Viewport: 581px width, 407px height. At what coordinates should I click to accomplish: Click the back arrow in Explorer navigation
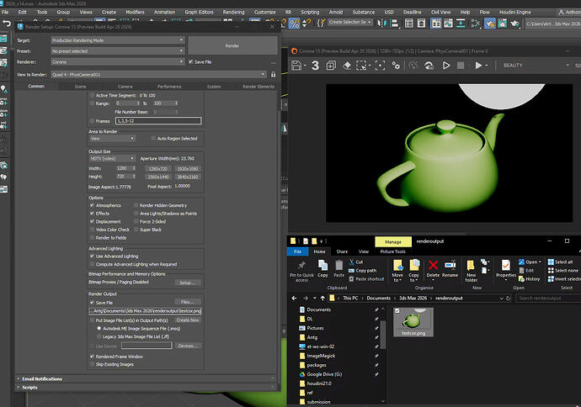click(x=294, y=299)
